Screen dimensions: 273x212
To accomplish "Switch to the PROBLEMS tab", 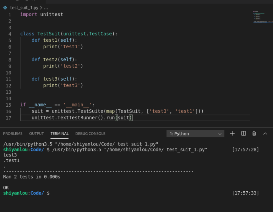I will coord(13,134).
